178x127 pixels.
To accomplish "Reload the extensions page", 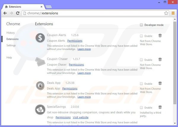I will point(18,13).
